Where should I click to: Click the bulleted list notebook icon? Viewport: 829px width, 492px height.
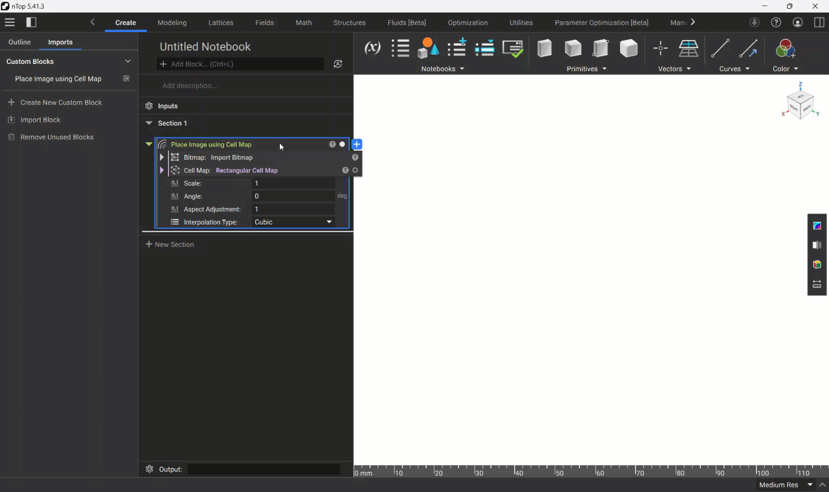[400, 48]
